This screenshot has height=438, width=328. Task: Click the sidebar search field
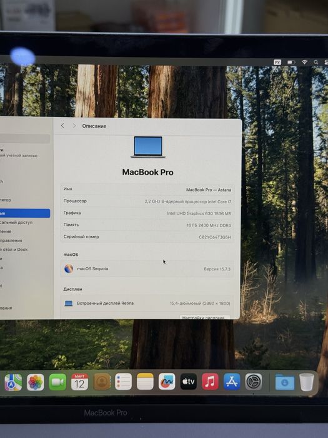pyautogui.click(x=25, y=139)
